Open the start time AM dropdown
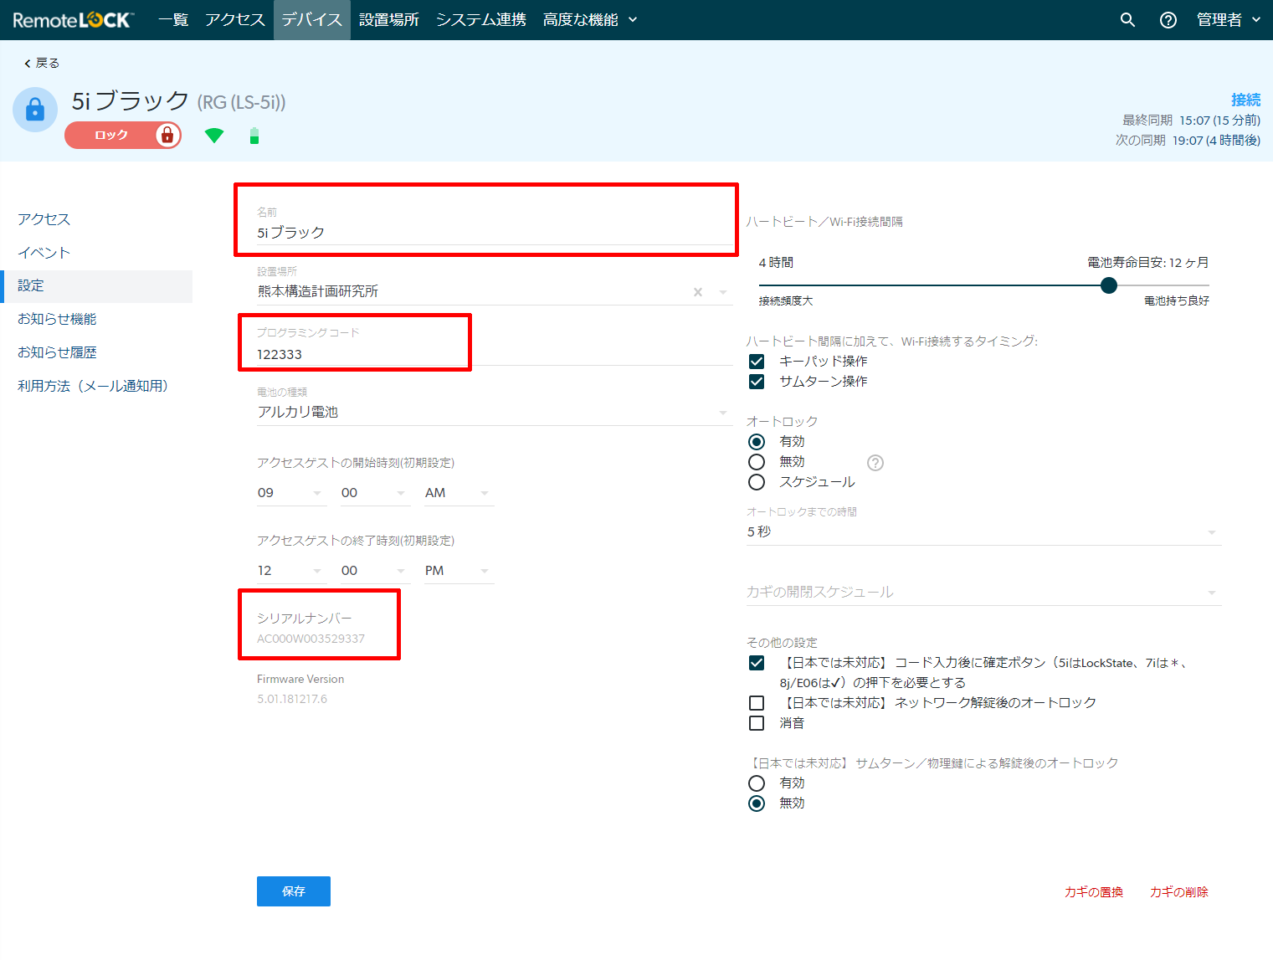The width and height of the screenshot is (1273, 960). 459,493
